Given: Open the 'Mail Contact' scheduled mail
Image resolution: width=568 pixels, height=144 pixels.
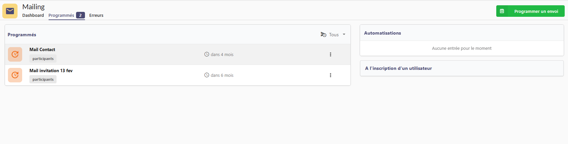Looking at the screenshot, I should pos(42,49).
